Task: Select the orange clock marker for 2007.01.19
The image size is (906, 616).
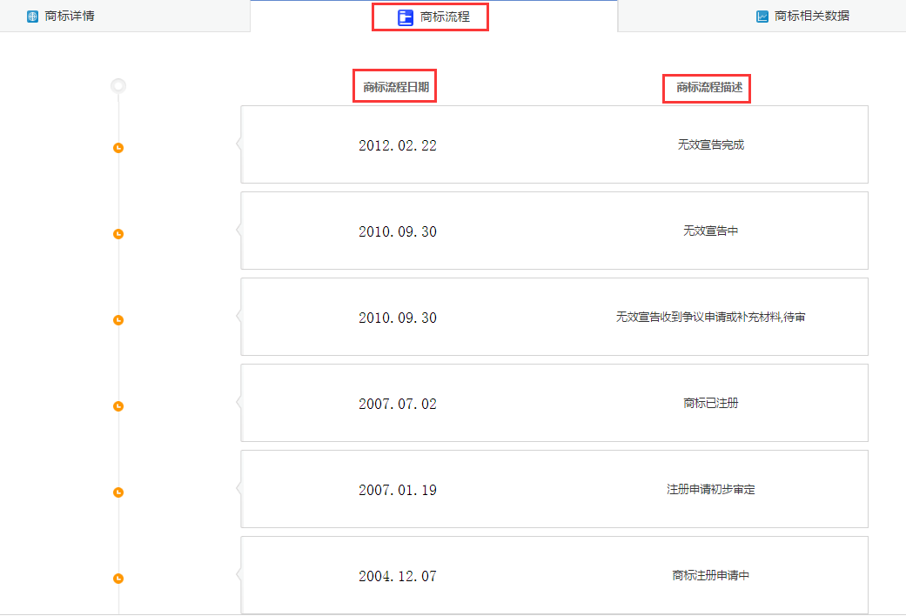Action: click(x=118, y=492)
